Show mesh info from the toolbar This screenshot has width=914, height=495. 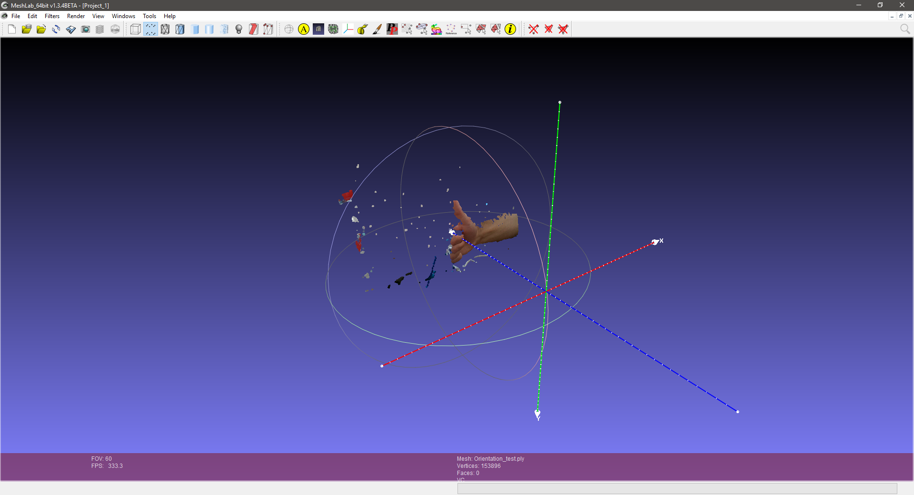511,29
